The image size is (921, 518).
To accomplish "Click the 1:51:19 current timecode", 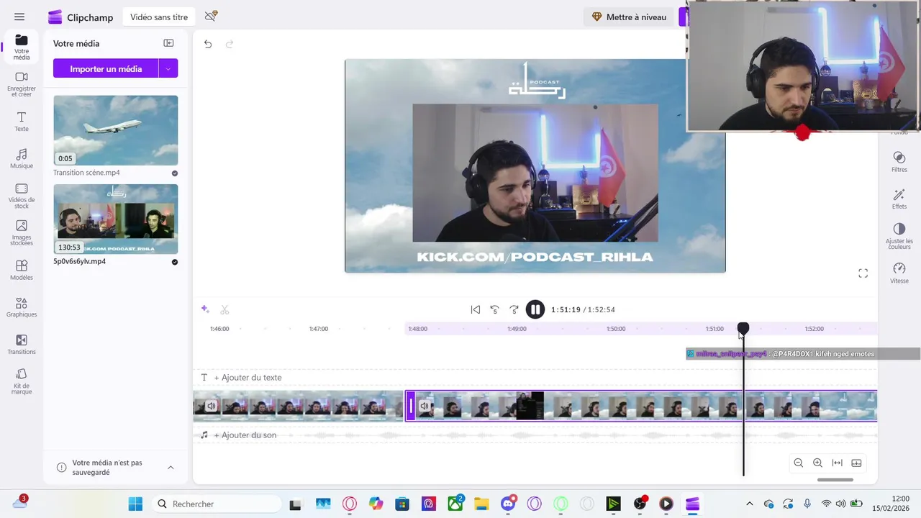I will 566,309.
